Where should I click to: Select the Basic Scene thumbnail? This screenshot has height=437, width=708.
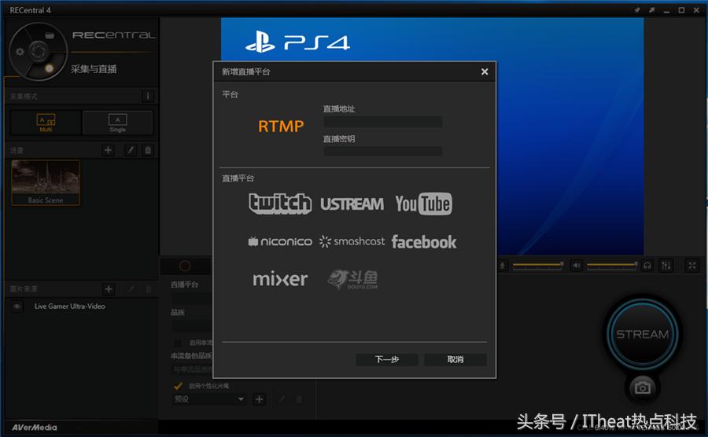(x=46, y=182)
